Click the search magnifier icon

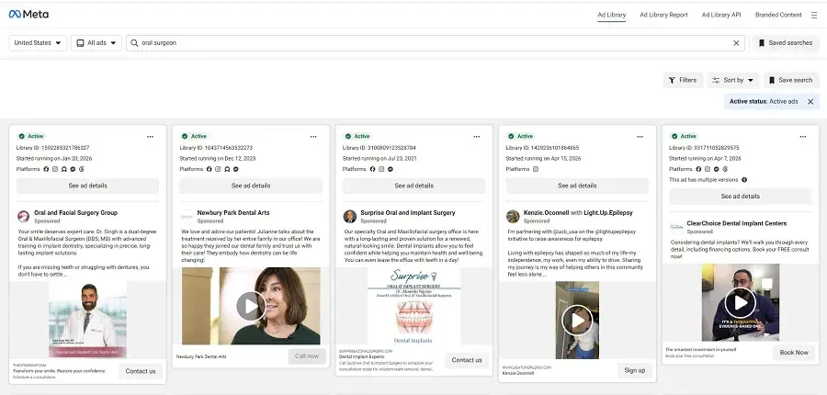pos(134,43)
